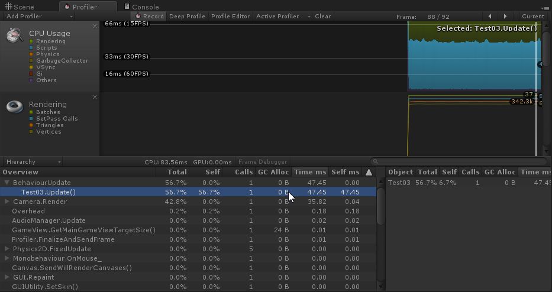This screenshot has height=292, width=552.
Task: Sort by the Self column header
Action: click(205, 172)
